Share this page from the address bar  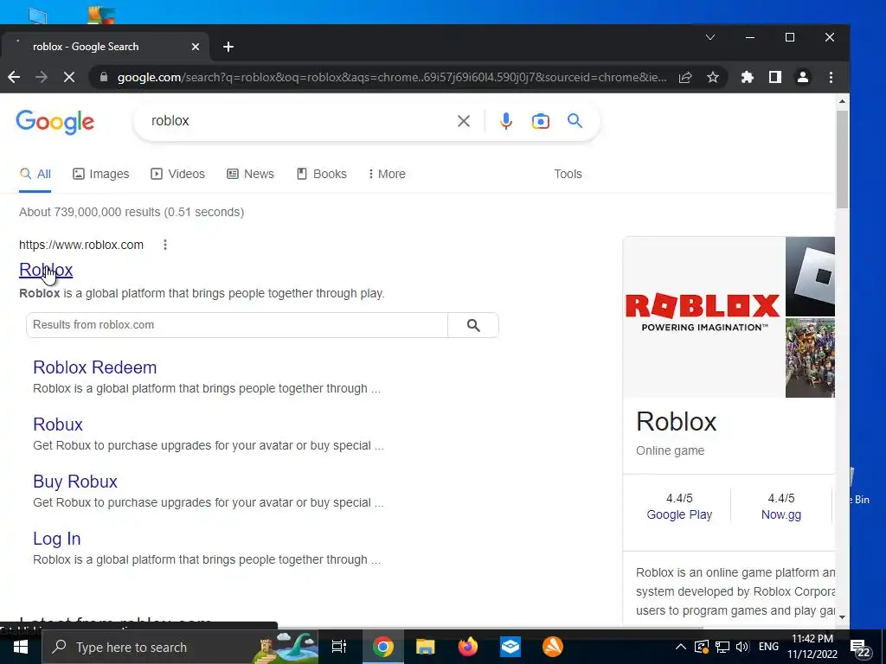pos(685,77)
